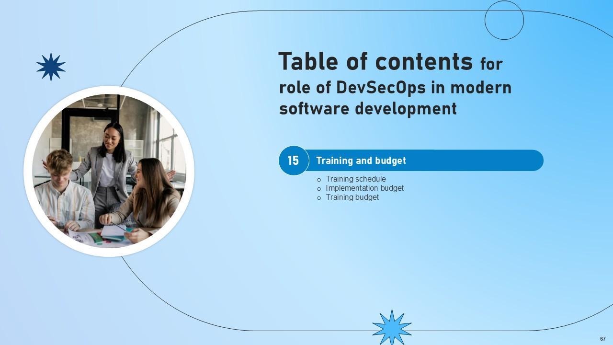Select the small hollow circle outline
The image size is (613, 345).
coord(504,20)
